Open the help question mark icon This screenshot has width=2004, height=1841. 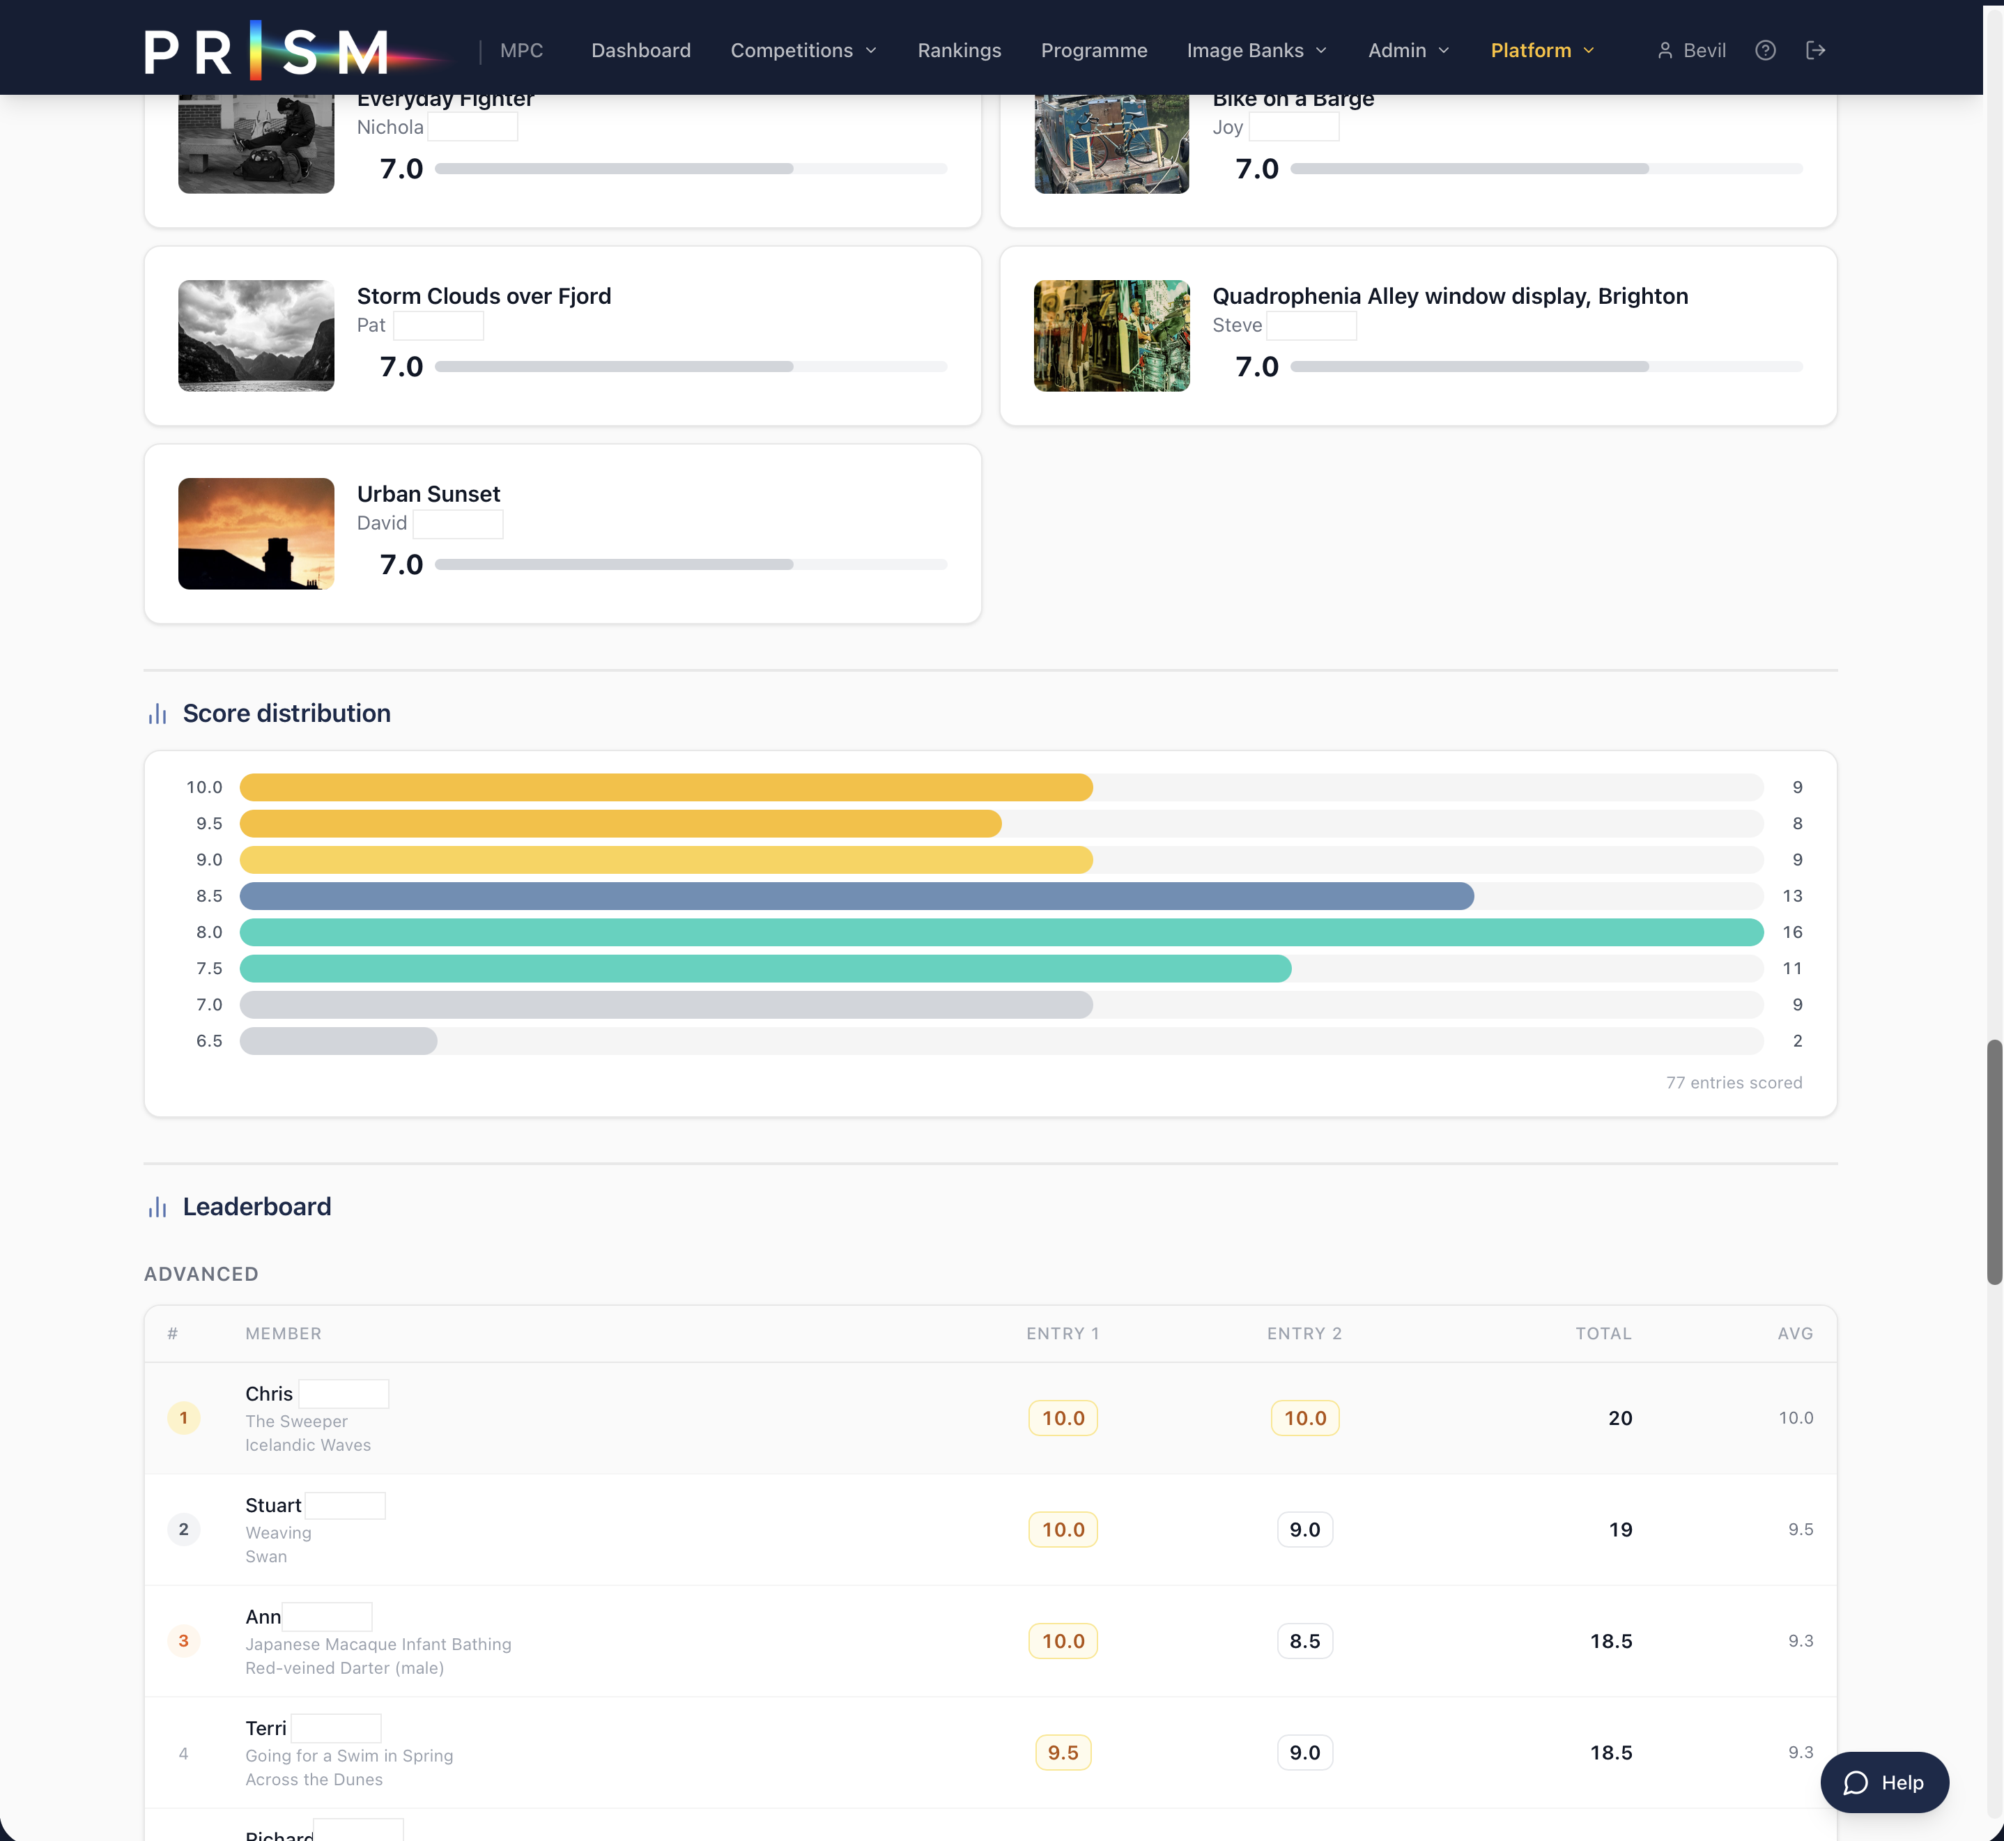click(1765, 49)
